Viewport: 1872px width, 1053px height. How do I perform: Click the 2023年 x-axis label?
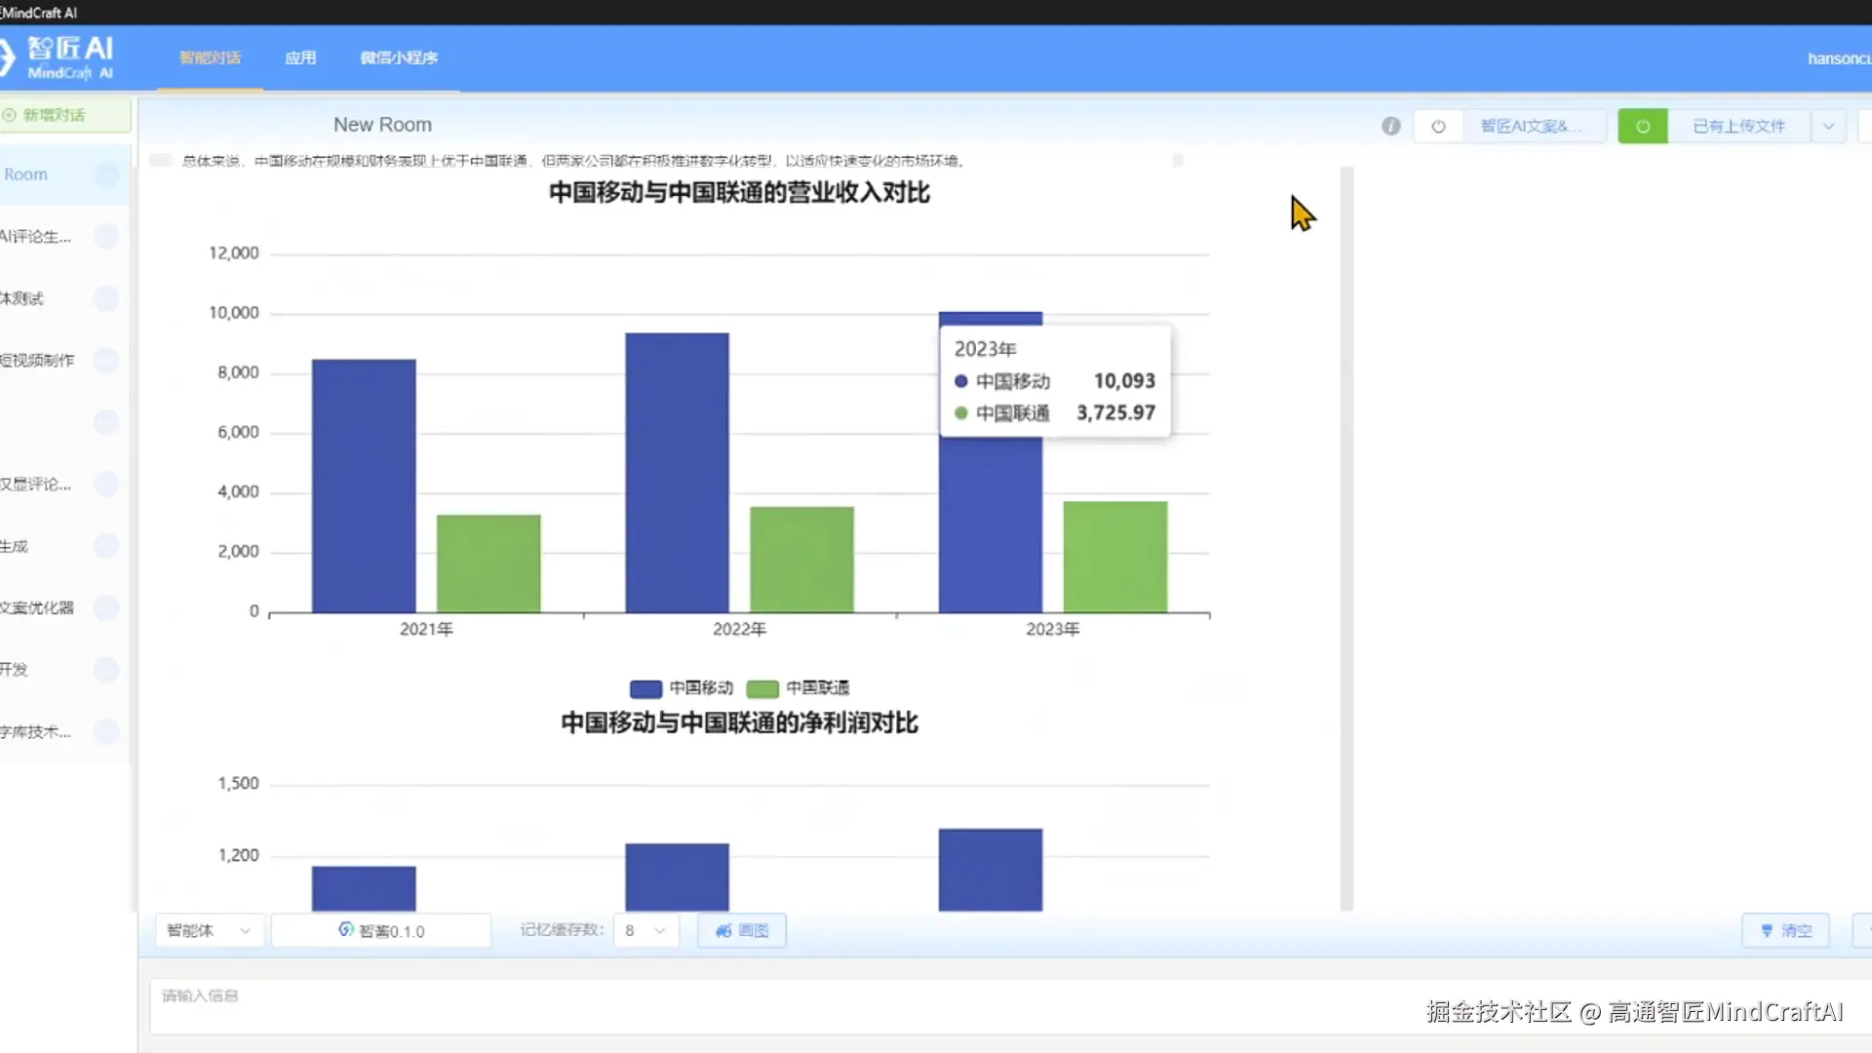coord(1053,629)
